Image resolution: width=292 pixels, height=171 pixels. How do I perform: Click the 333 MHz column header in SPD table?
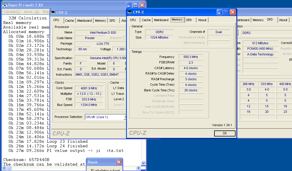coord(267,84)
